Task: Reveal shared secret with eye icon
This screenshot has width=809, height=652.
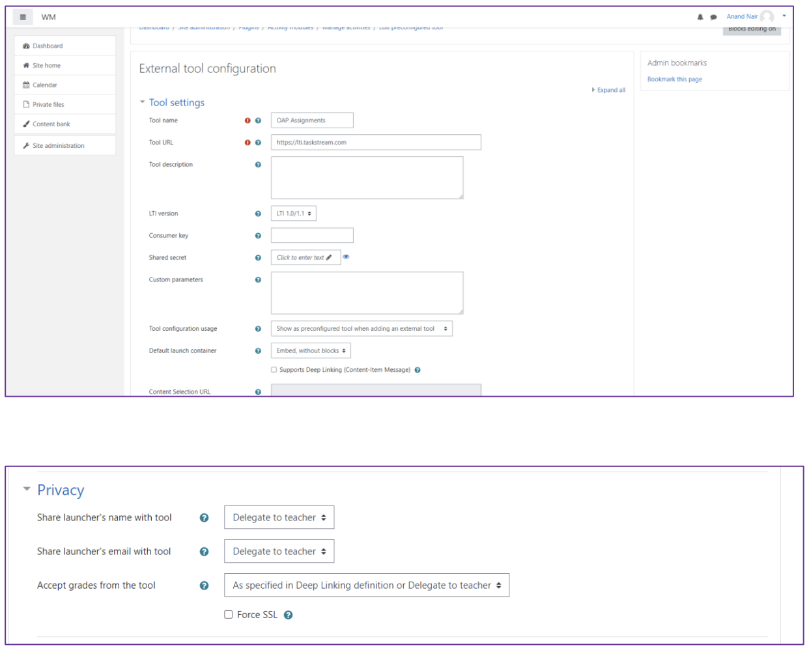Action: click(x=346, y=257)
